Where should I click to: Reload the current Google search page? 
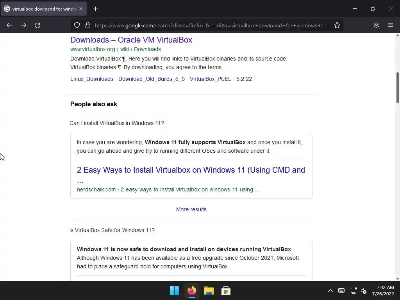pos(37,25)
